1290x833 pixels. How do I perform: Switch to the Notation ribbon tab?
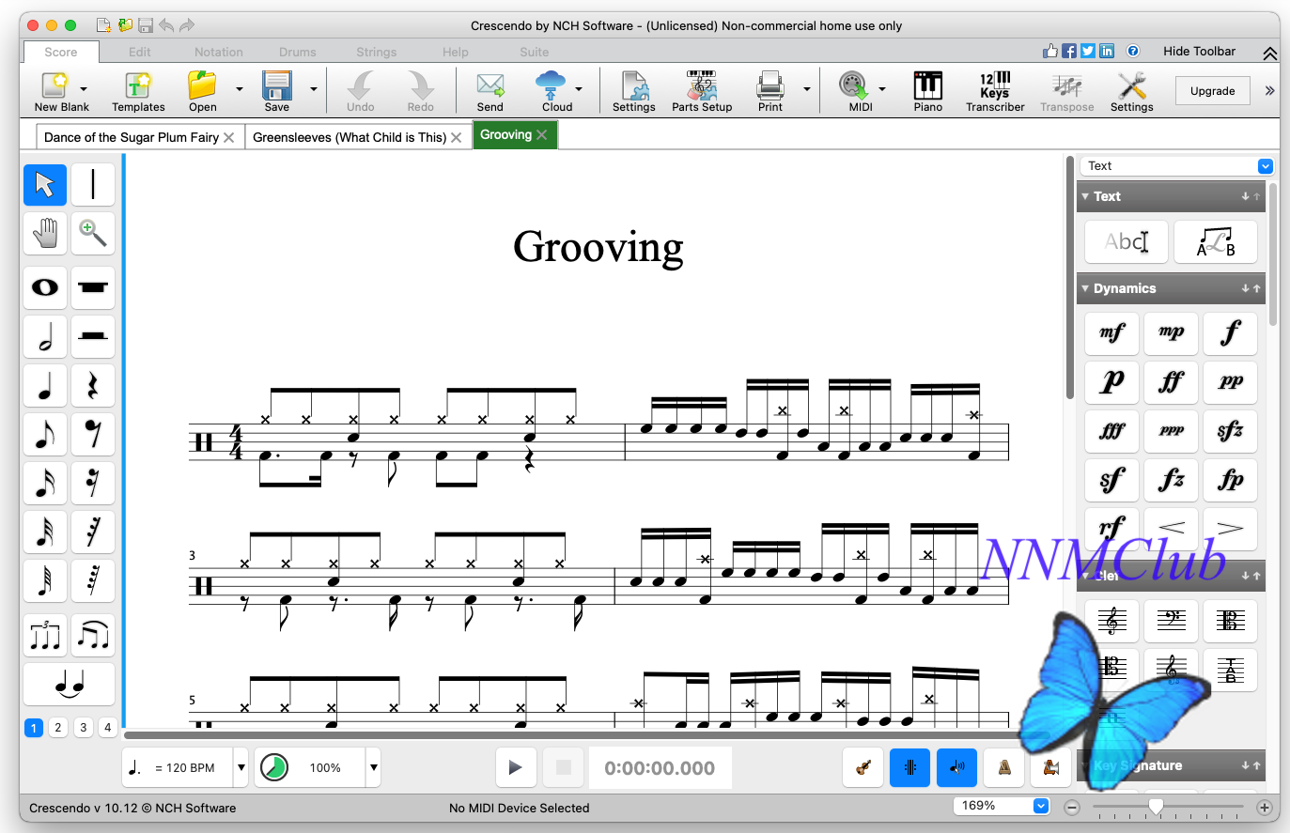[x=219, y=53]
